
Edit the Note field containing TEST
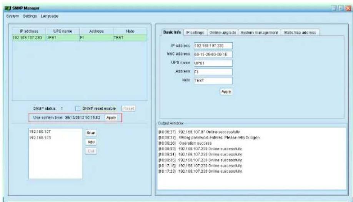(213, 81)
